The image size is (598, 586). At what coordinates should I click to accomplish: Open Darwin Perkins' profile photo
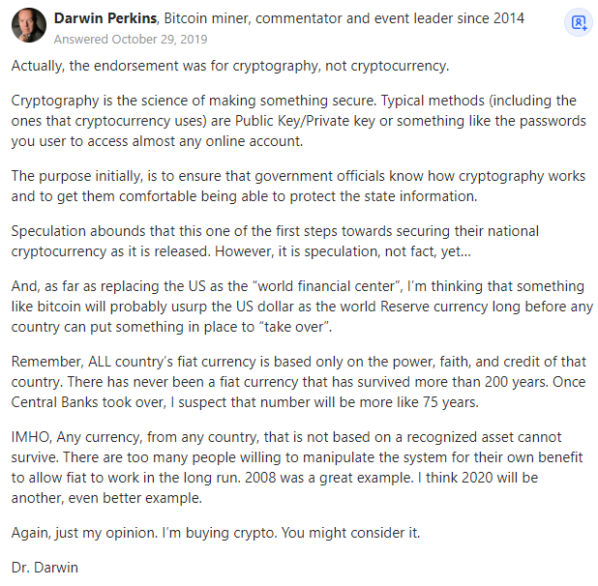pyautogui.click(x=29, y=25)
